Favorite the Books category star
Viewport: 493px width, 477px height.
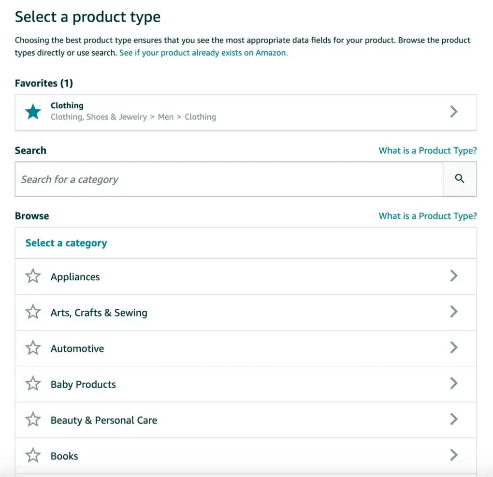pyautogui.click(x=33, y=455)
